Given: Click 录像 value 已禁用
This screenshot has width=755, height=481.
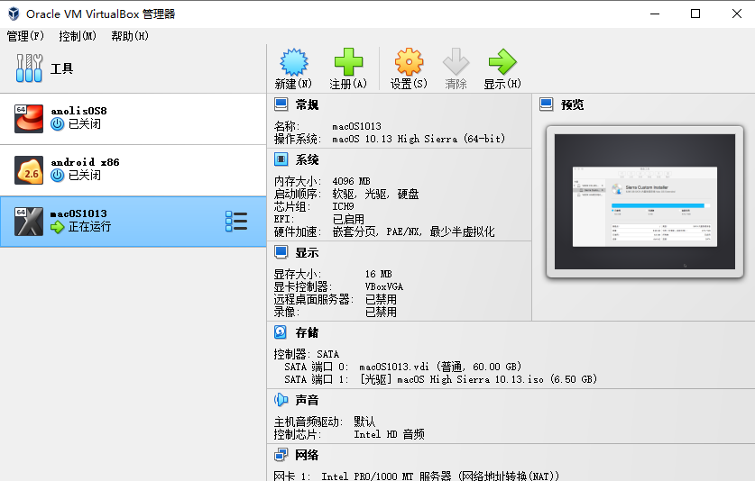Looking at the screenshot, I should pyautogui.click(x=381, y=313).
